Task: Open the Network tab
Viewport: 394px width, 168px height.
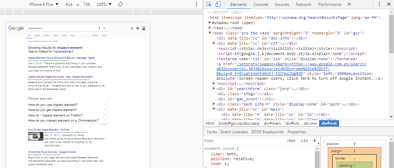Action: (304, 4)
